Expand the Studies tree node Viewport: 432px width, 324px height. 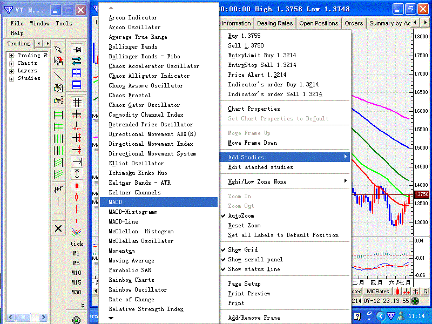tap(11, 79)
